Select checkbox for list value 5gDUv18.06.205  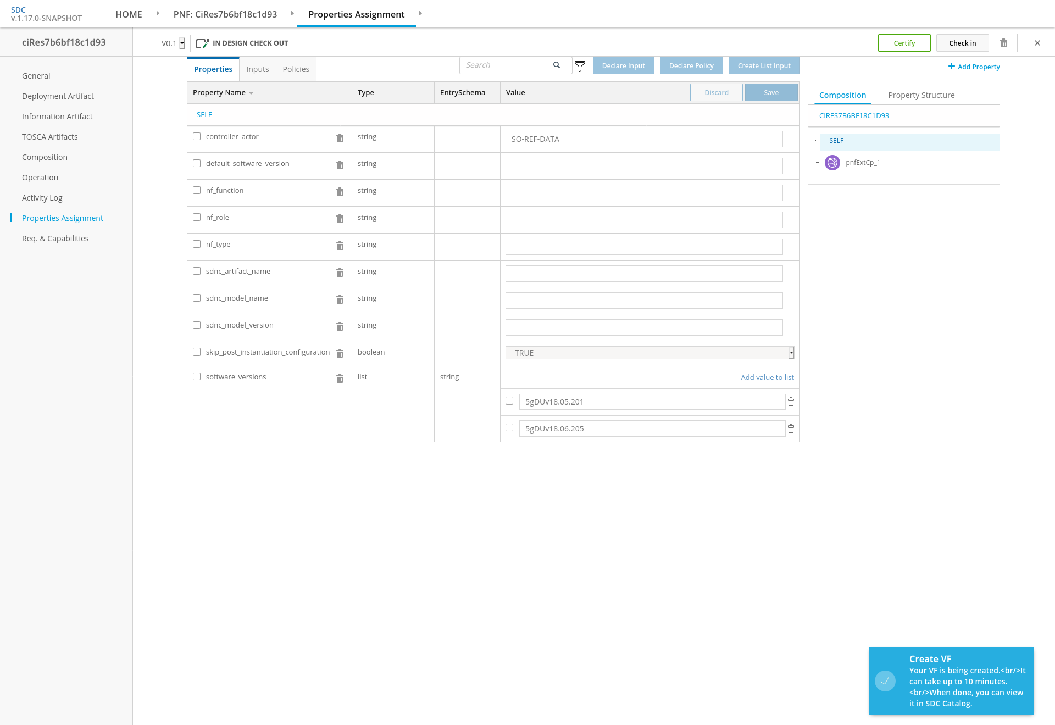pos(509,428)
